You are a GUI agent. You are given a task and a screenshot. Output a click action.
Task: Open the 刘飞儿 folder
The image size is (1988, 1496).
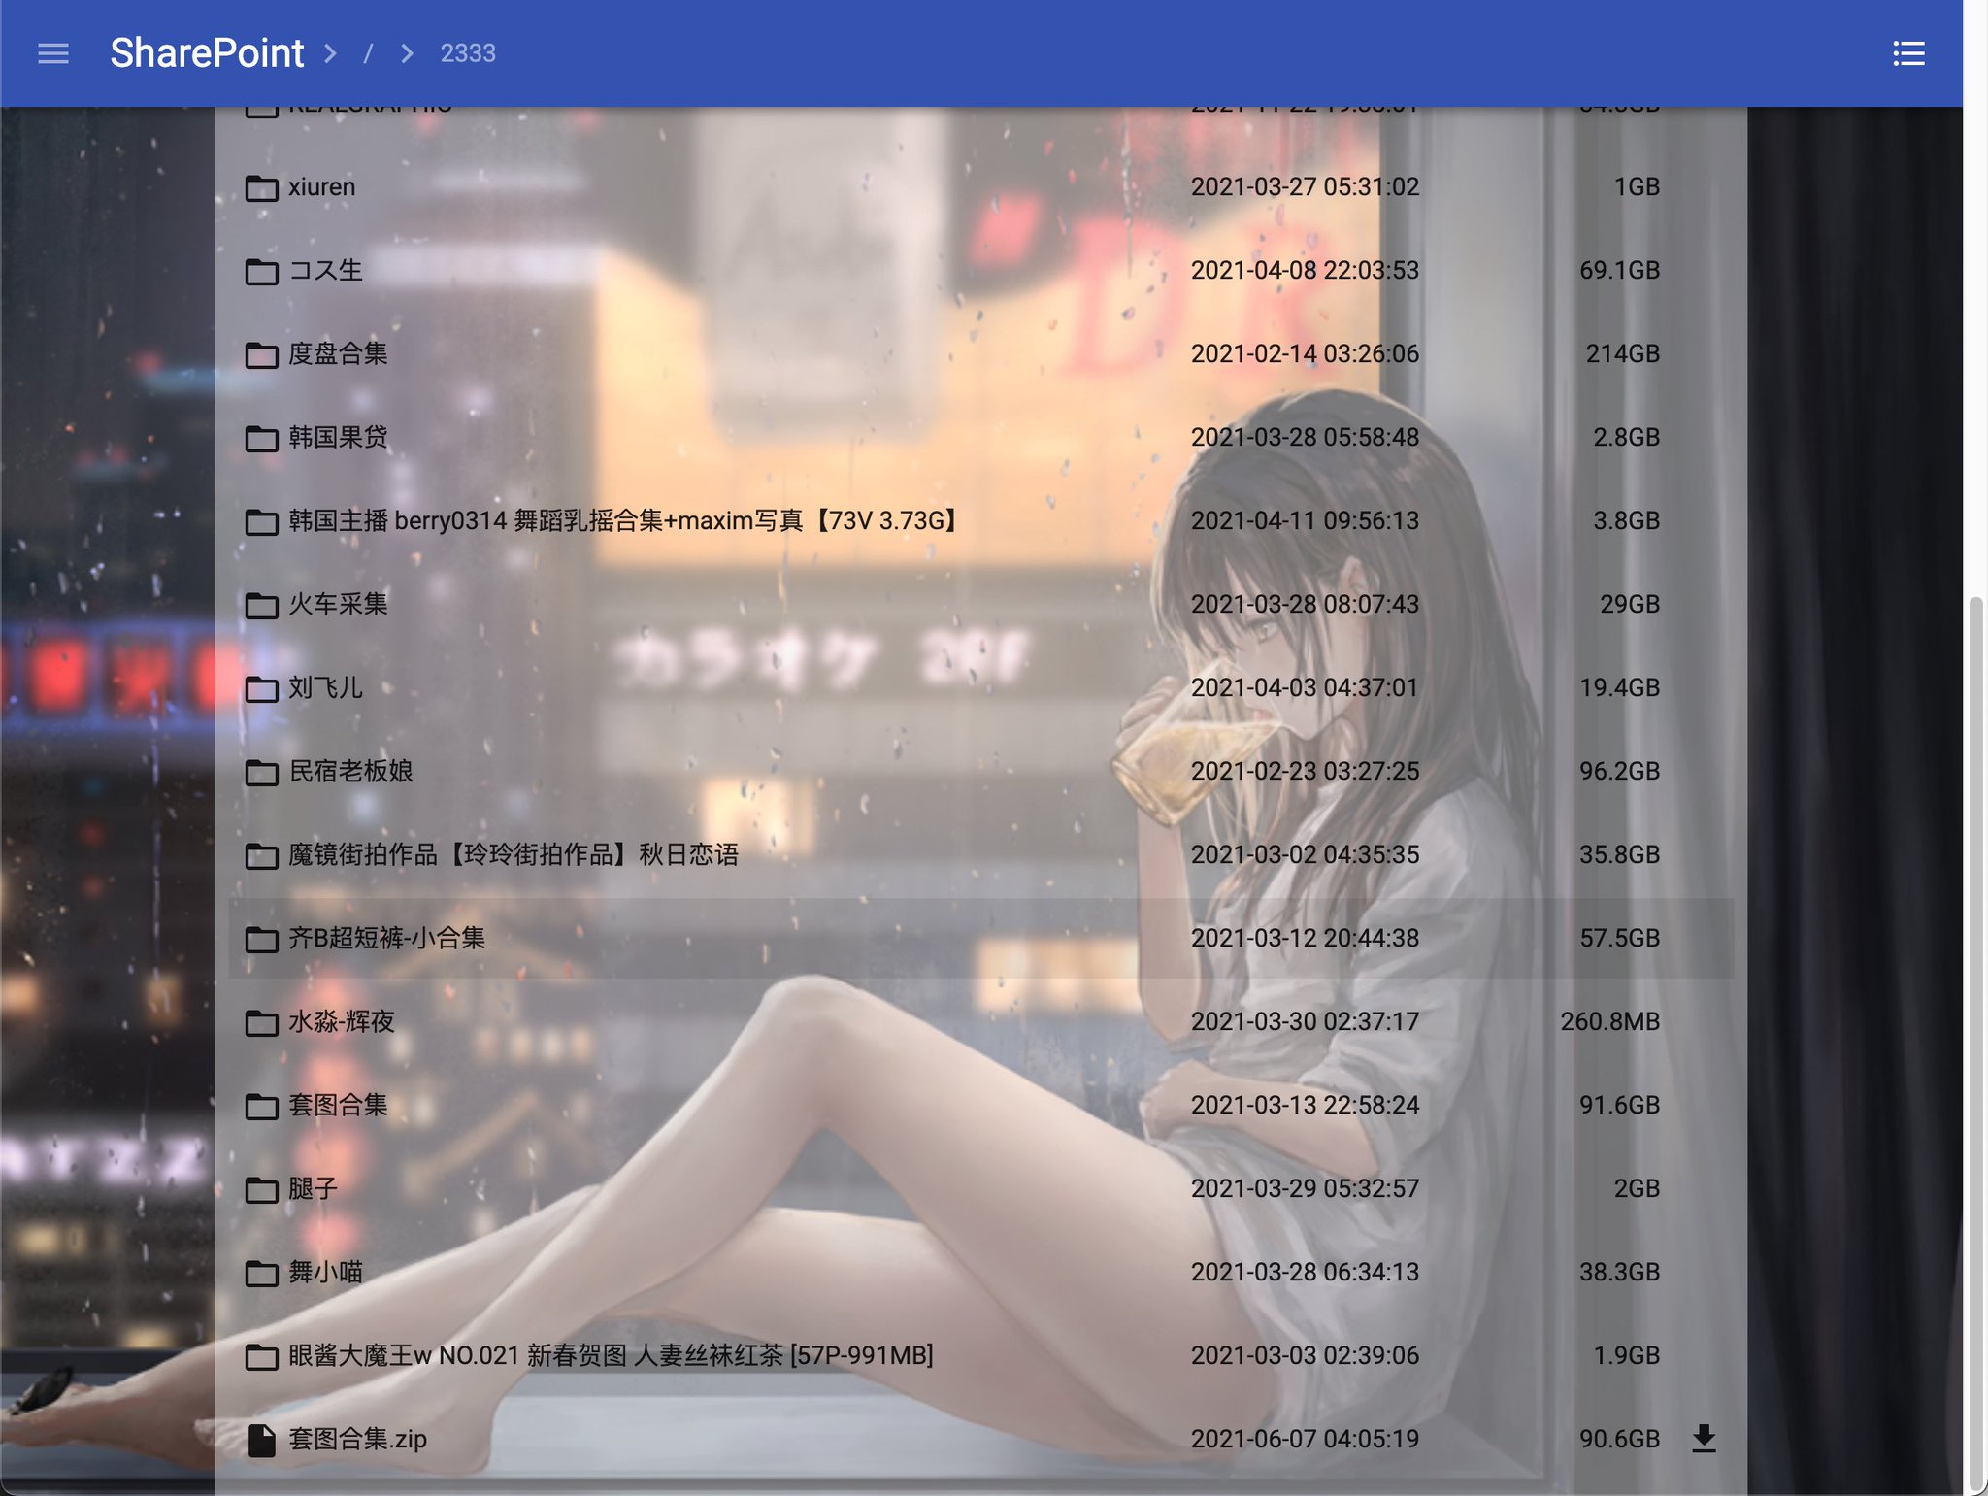(325, 688)
